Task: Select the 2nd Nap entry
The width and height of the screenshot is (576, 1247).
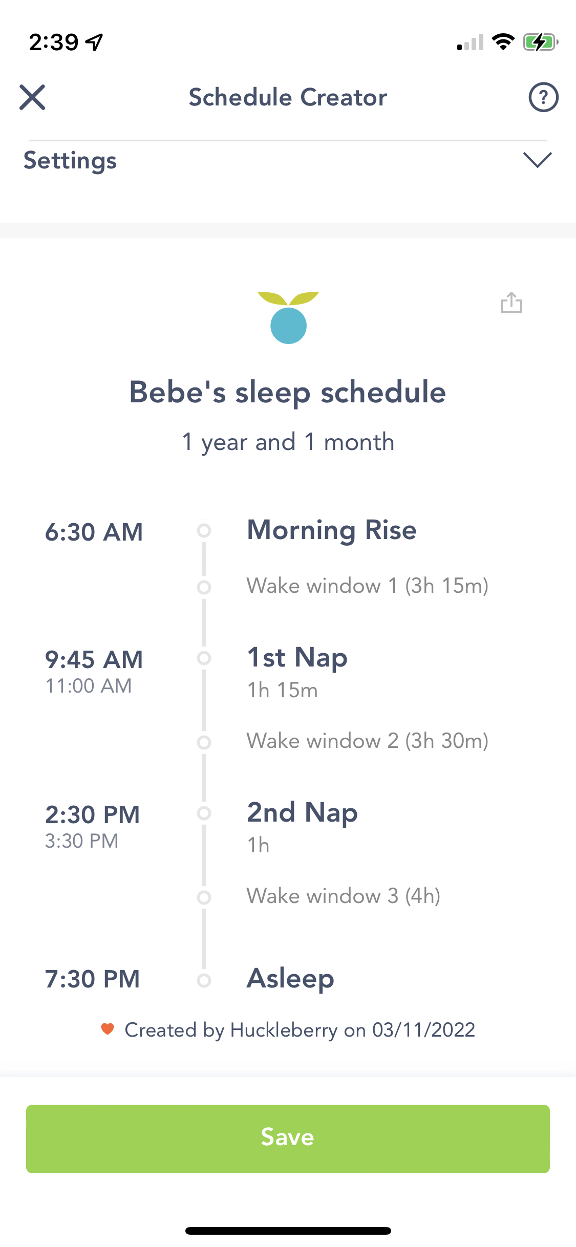Action: click(x=302, y=813)
